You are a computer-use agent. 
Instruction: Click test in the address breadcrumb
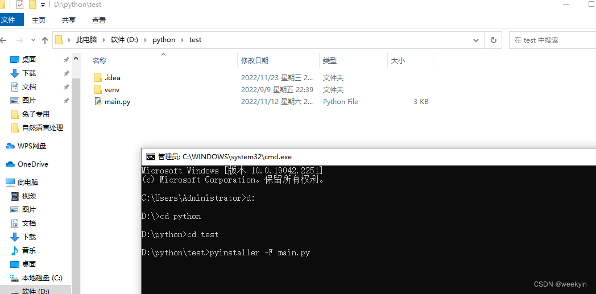pos(196,40)
